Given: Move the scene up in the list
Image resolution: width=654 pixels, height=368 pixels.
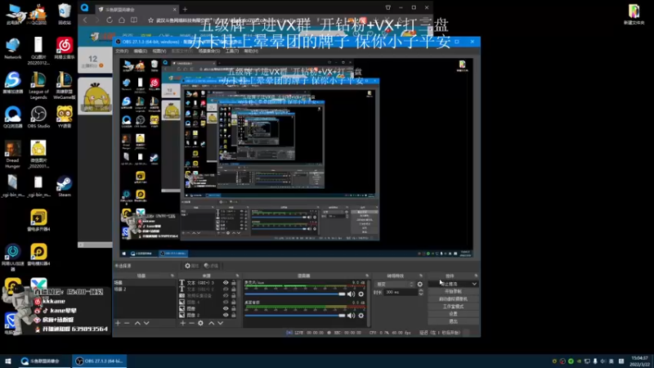Looking at the screenshot, I should coord(137,323).
